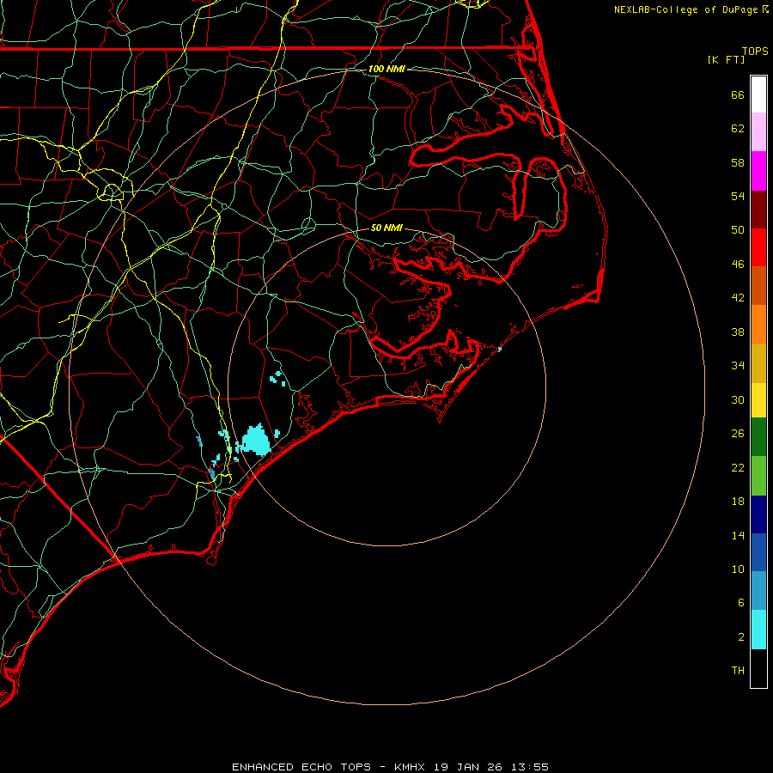Viewport: 773px width, 773px height.
Task: Click the magenta swatch near 58
Action: pos(758,171)
